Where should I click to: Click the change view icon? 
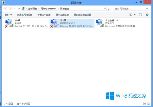coord(131,15)
